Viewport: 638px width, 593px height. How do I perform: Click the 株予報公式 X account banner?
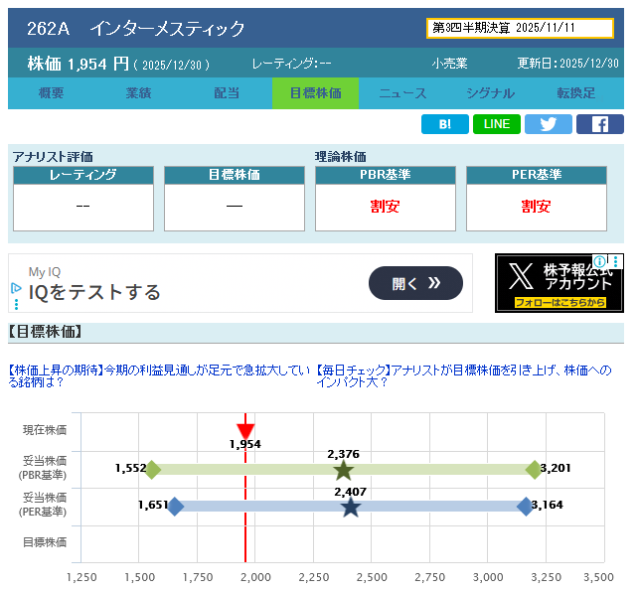[x=558, y=283]
